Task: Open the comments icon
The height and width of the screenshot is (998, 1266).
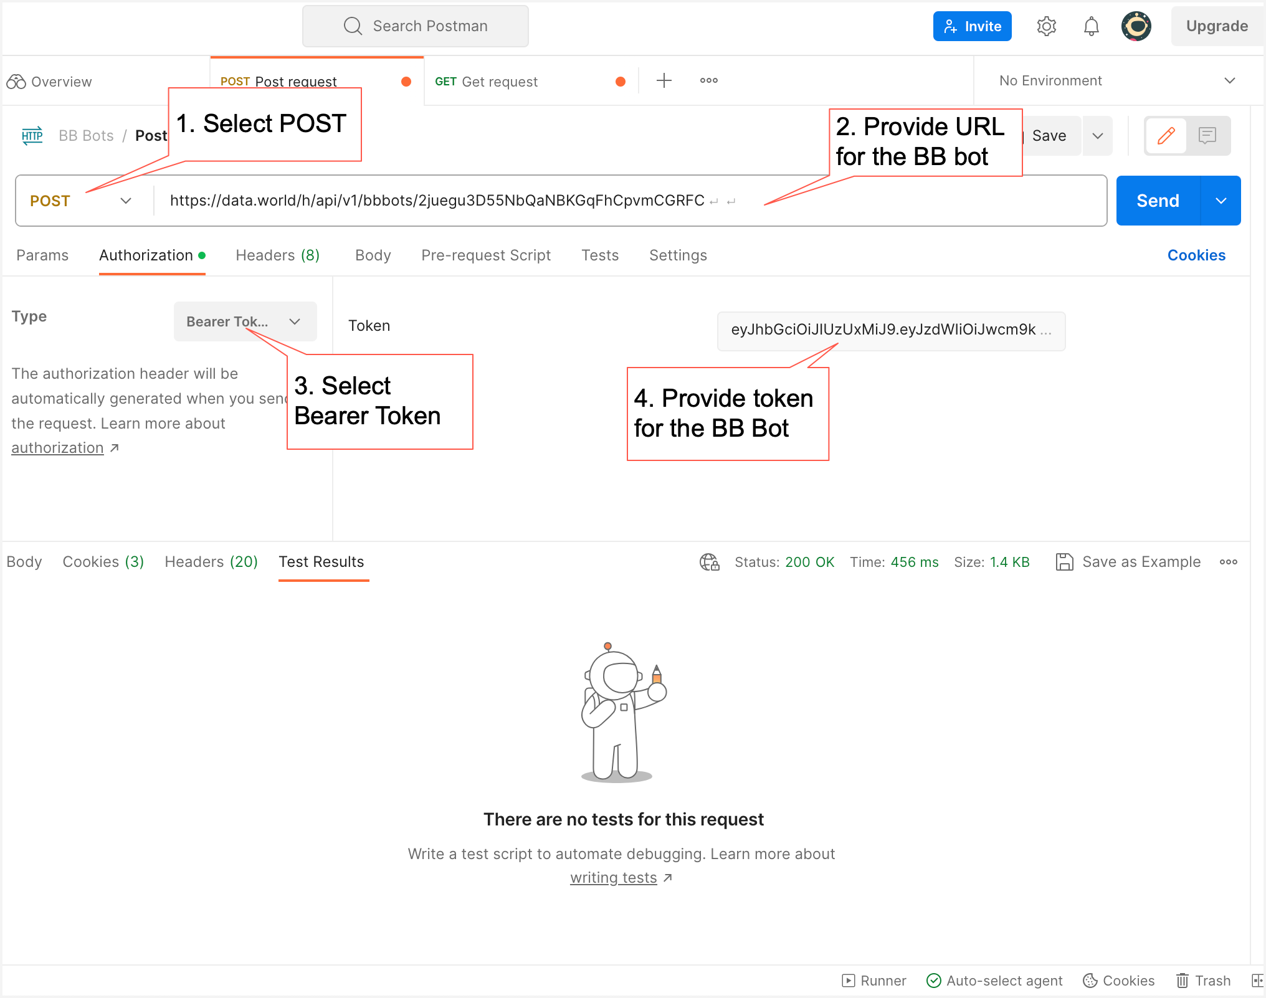Action: coord(1207,135)
